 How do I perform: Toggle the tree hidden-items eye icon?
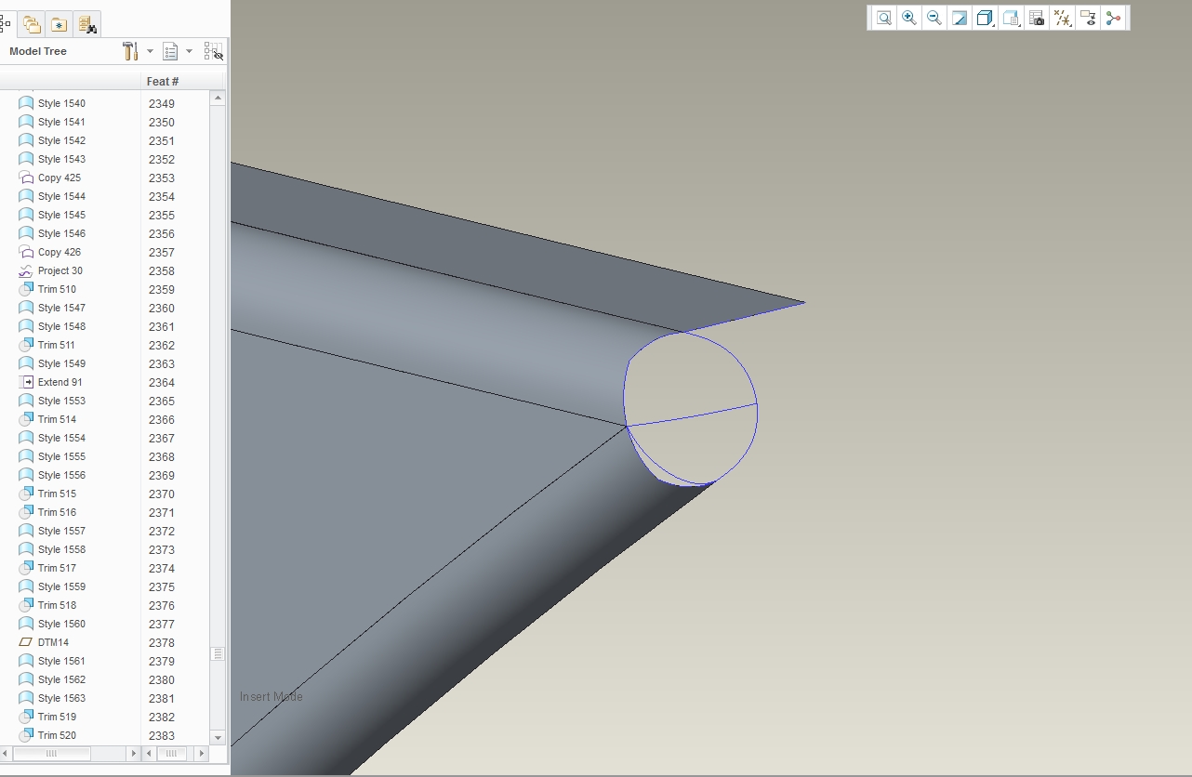click(x=213, y=51)
